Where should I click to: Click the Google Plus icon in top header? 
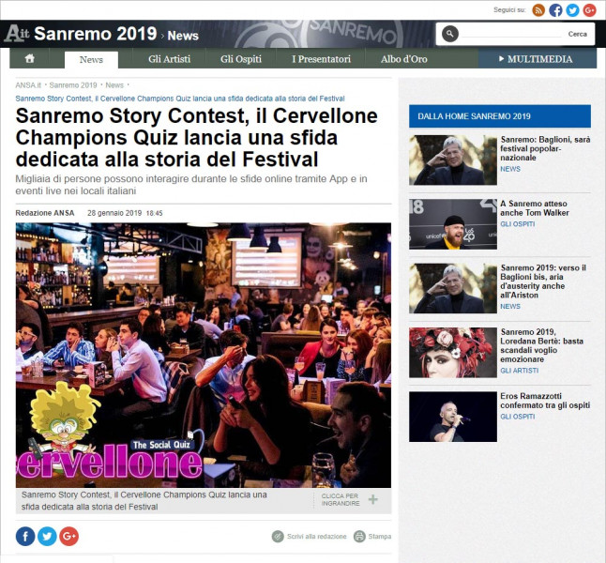point(589,10)
